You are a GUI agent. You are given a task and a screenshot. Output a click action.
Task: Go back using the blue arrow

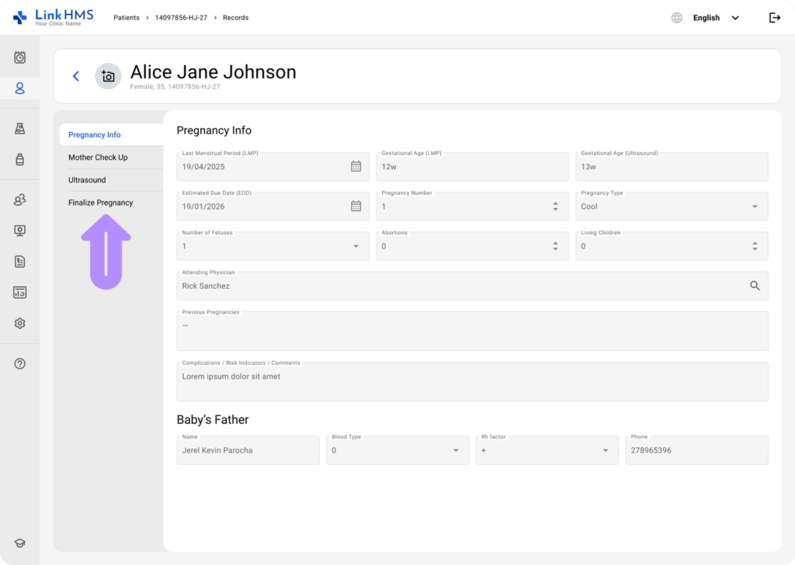(x=76, y=76)
